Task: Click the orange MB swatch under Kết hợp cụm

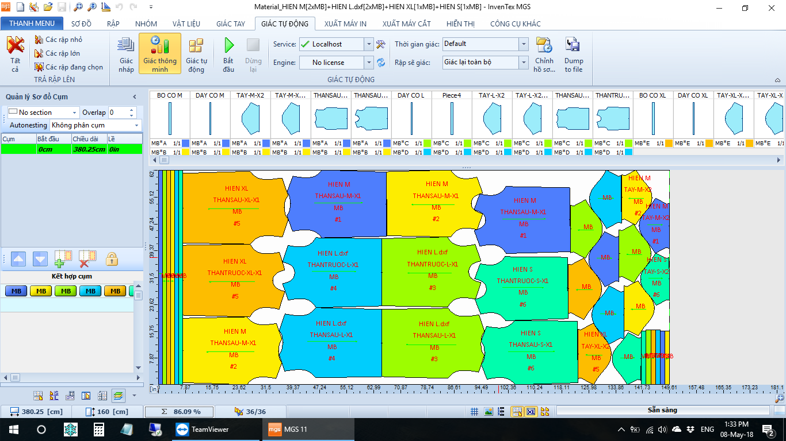Action: pyautogui.click(x=115, y=291)
